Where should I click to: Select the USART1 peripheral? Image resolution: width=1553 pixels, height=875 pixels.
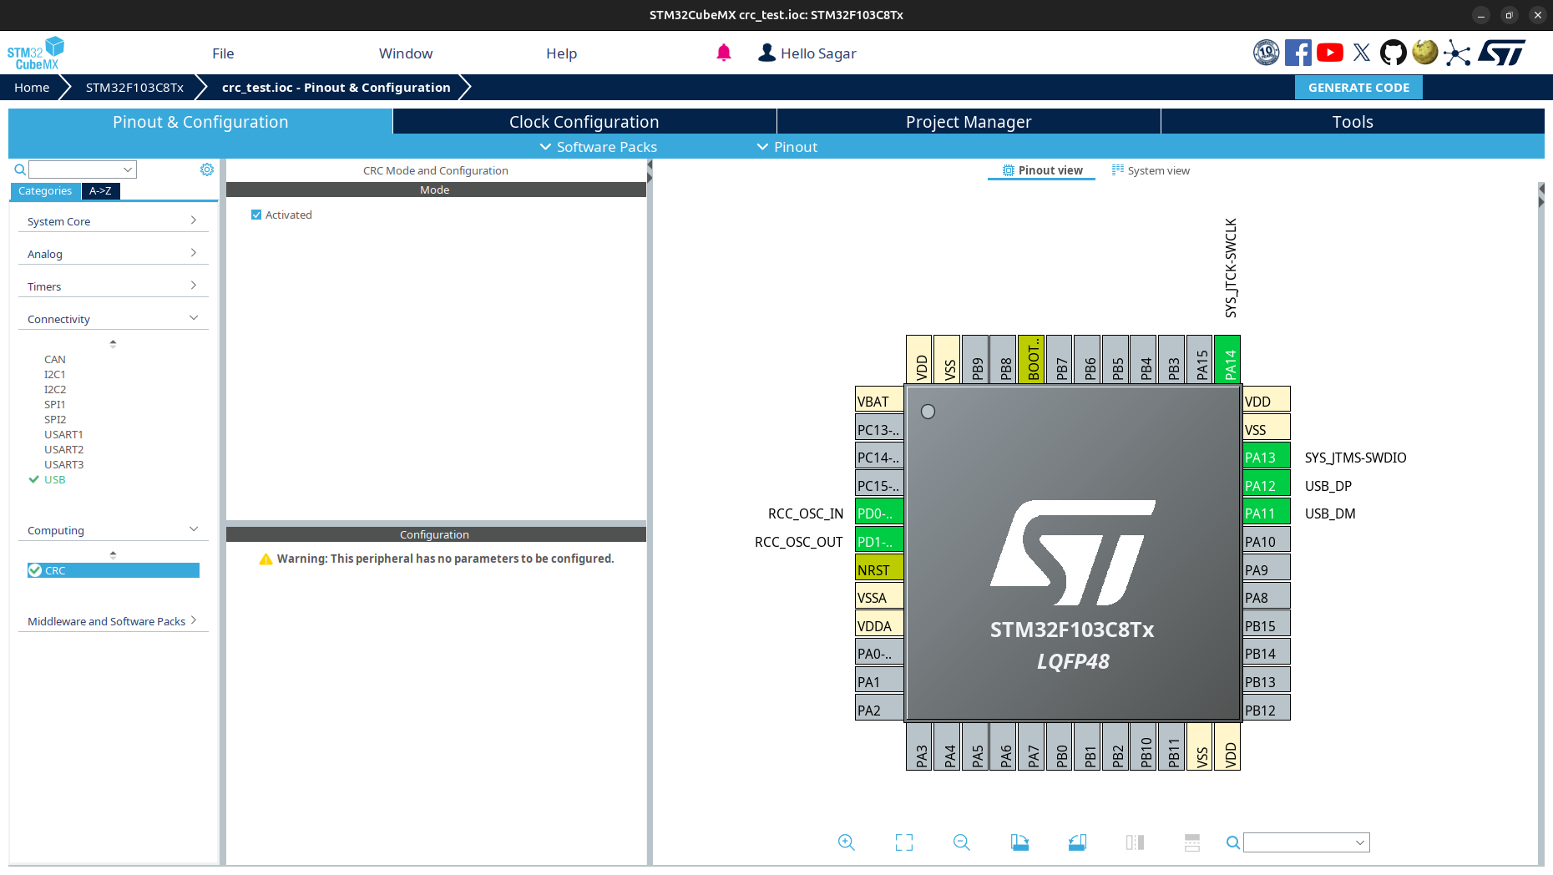[63, 434]
